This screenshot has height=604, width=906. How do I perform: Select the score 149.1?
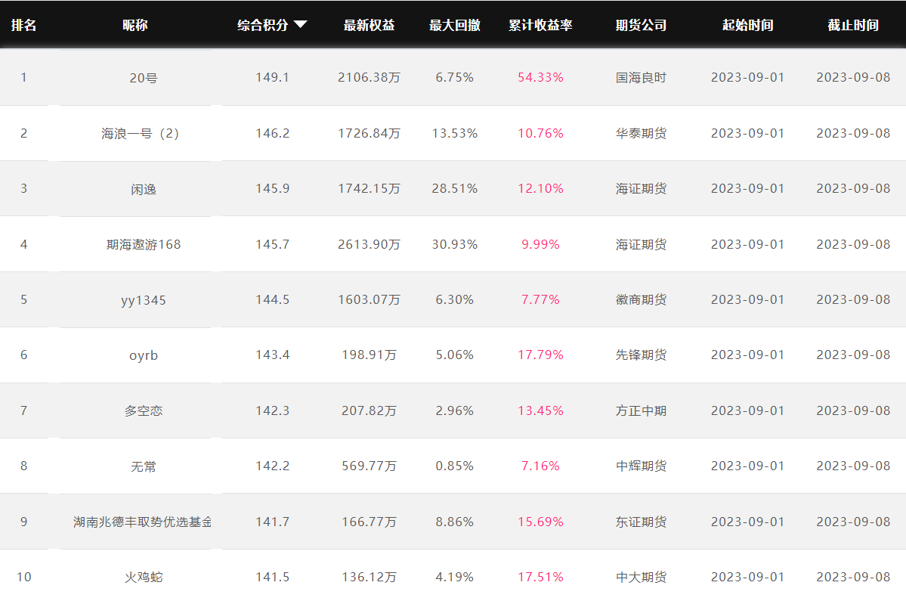[272, 77]
